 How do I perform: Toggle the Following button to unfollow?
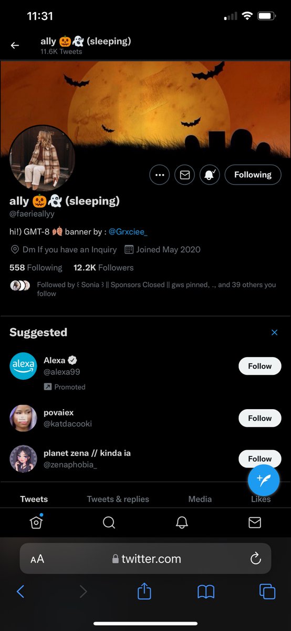pyautogui.click(x=253, y=175)
